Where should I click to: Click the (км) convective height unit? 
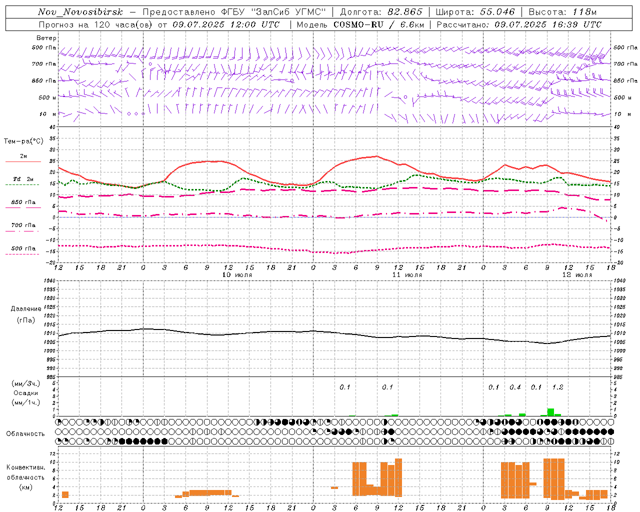point(26,487)
